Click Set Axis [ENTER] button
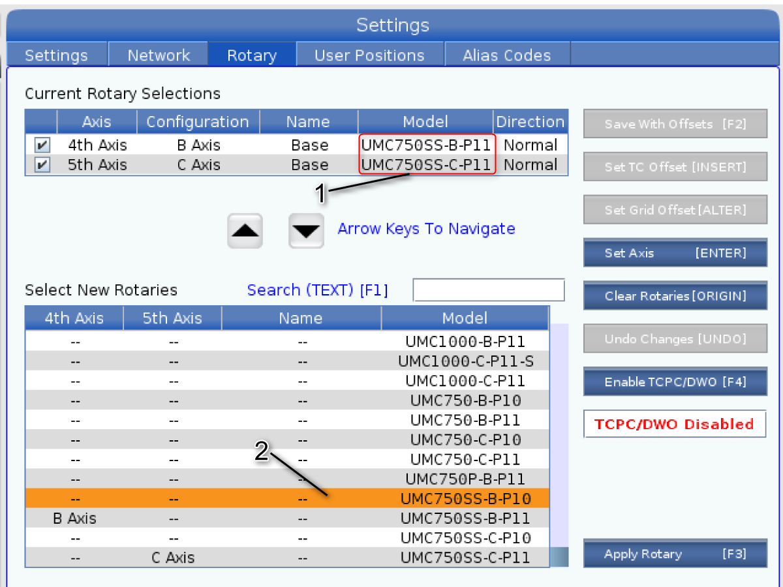This screenshot has height=587, width=783. click(675, 252)
